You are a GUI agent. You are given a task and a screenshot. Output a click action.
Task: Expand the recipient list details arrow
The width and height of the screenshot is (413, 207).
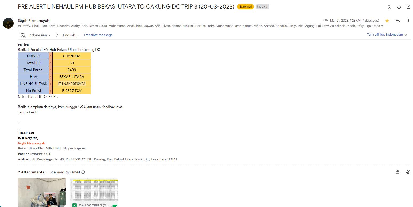[382, 26]
